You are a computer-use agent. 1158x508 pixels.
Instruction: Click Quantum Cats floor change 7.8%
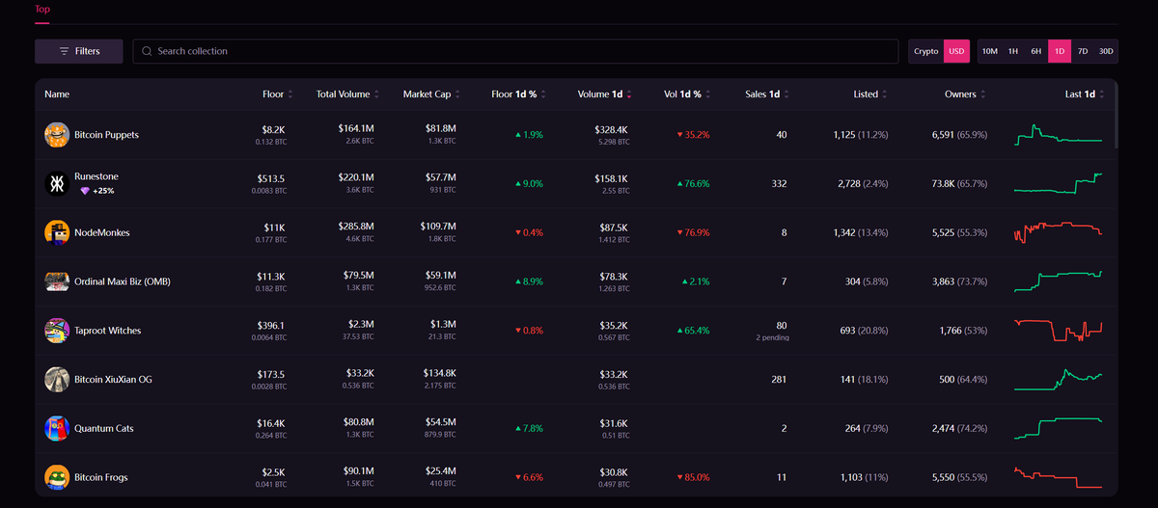click(x=529, y=428)
